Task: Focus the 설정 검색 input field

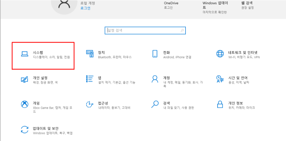Action: tap(145, 30)
